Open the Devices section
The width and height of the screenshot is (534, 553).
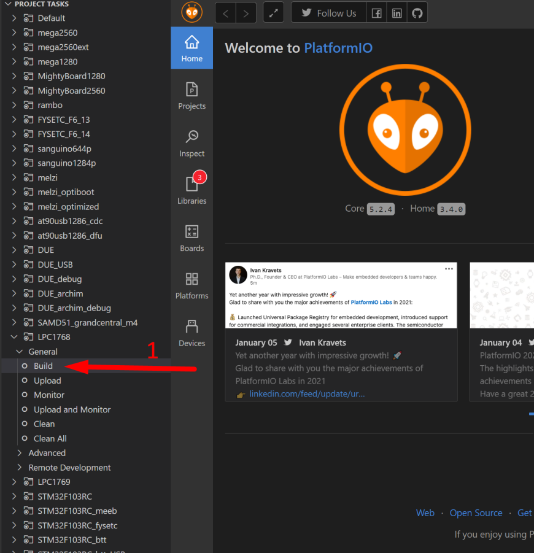pos(192,333)
